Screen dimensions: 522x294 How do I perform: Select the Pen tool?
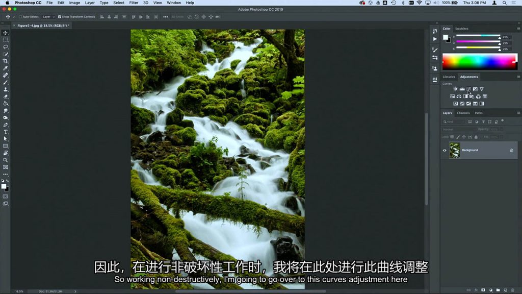pyautogui.click(x=5, y=125)
